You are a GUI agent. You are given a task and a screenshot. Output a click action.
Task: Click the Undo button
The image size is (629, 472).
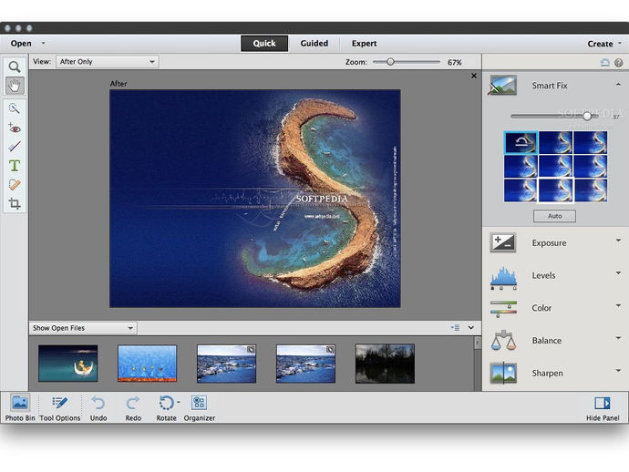[x=98, y=407]
